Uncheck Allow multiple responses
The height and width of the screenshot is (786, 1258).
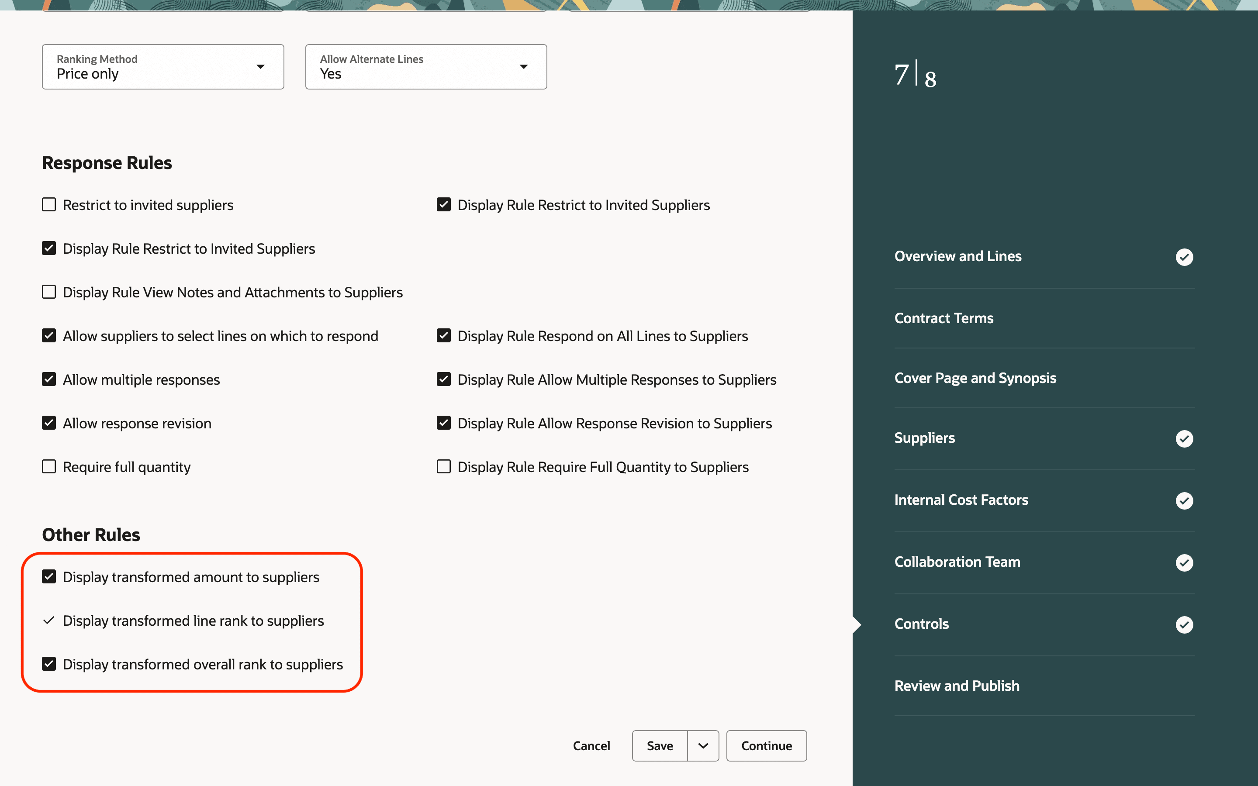(x=48, y=379)
